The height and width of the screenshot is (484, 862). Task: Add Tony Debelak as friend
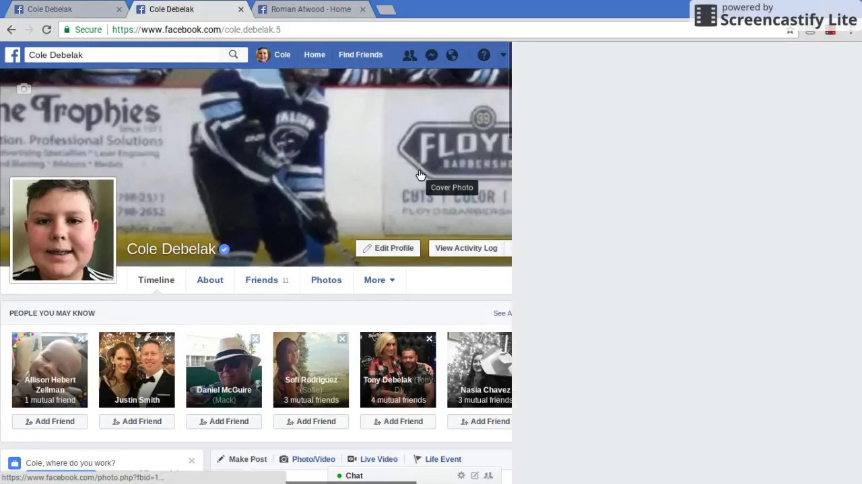(398, 421)
